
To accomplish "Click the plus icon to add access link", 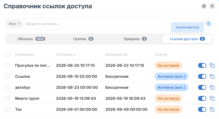I will (x=208, y=24).
